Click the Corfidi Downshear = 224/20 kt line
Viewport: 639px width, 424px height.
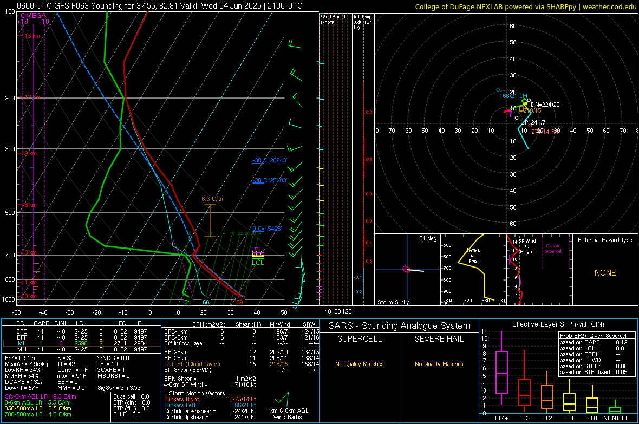[210, 411]
